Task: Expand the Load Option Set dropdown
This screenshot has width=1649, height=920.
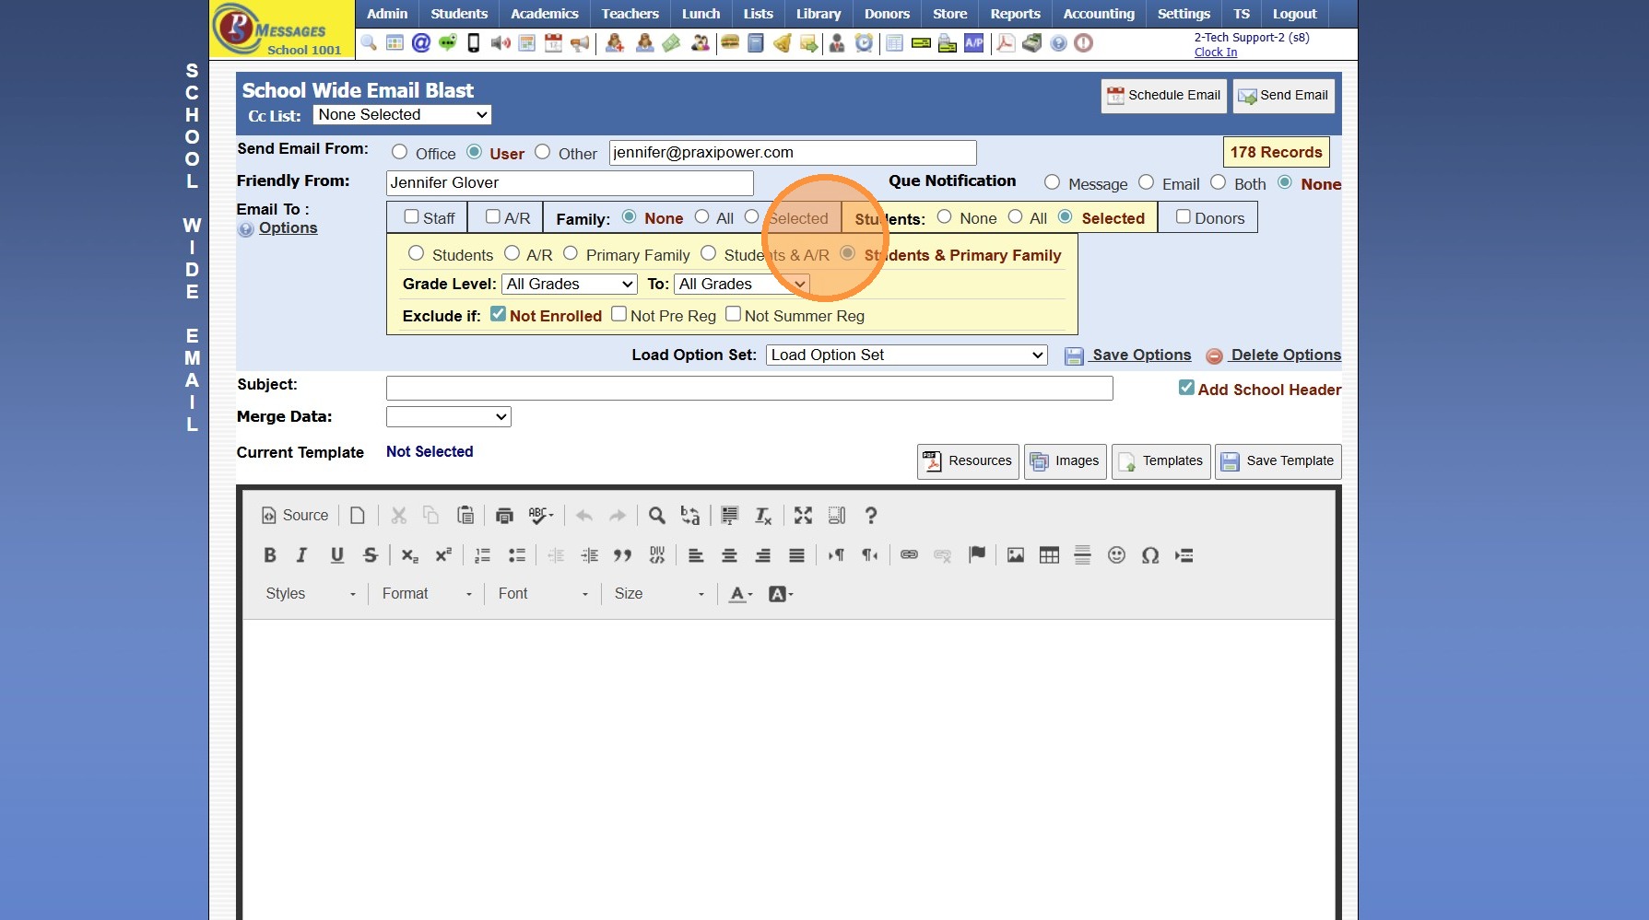Action: (x=907, y=355)
